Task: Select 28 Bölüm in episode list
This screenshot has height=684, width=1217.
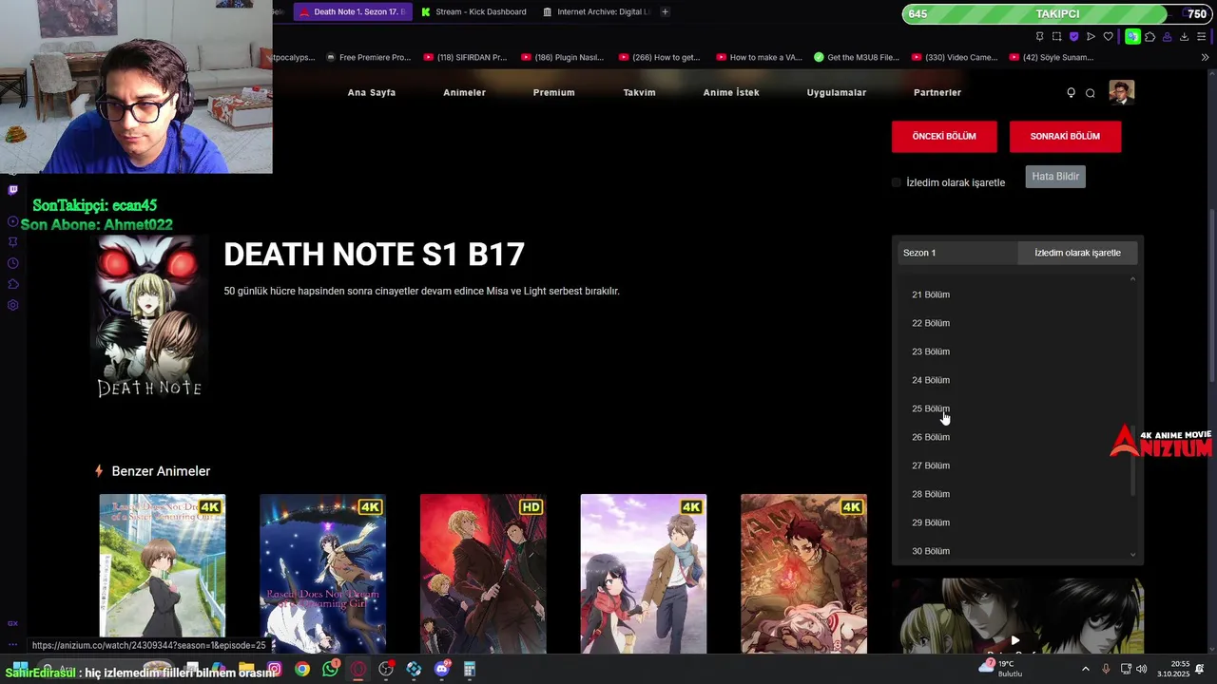Action: (x=931, y=494)
